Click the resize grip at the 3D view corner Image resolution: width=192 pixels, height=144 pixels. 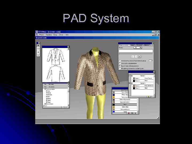[x=158, y=118]
